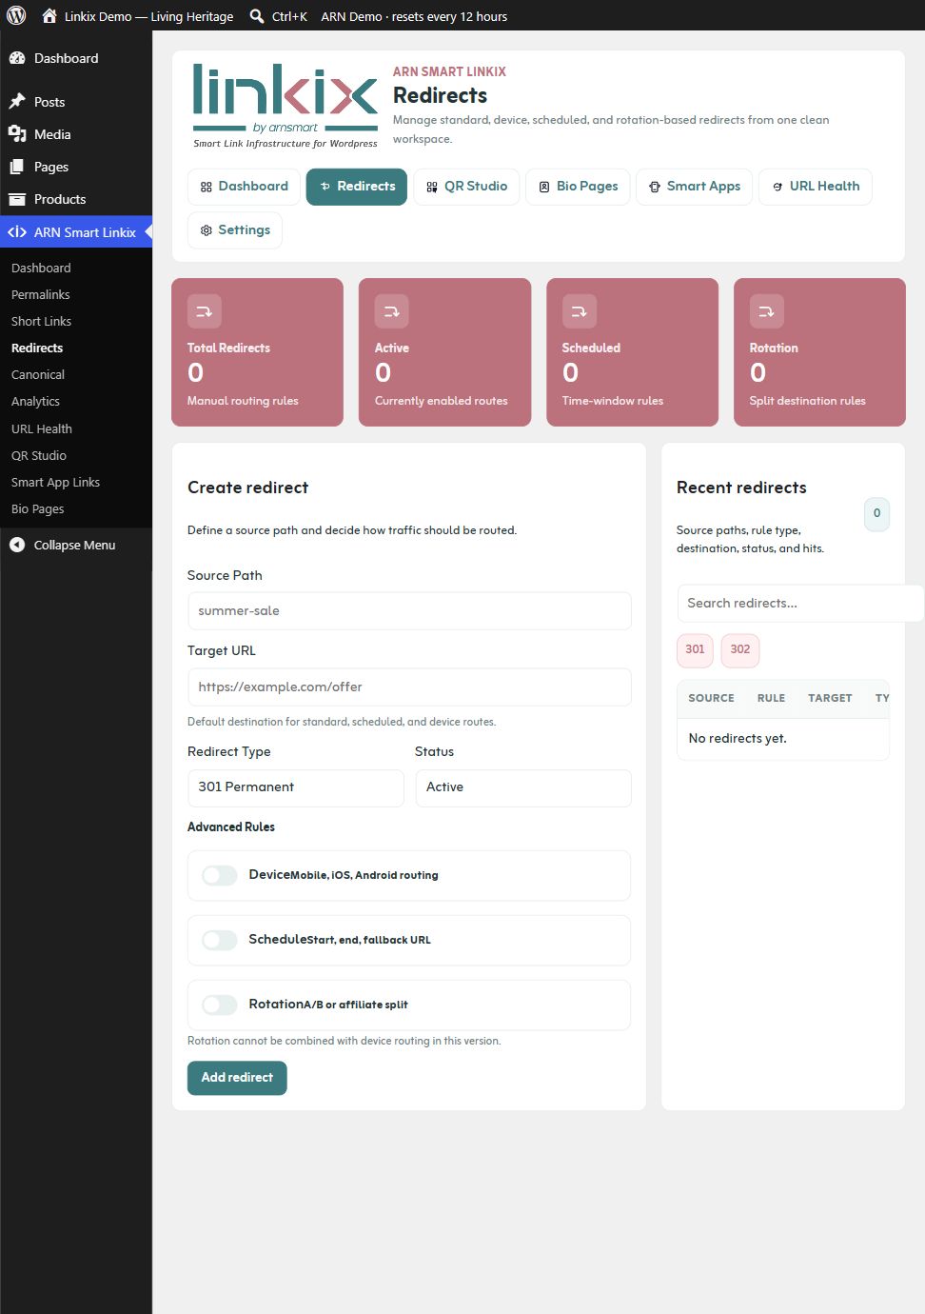
Task: Click the Search redirects field
Action: pyautogui.click(x=799, y=603)
